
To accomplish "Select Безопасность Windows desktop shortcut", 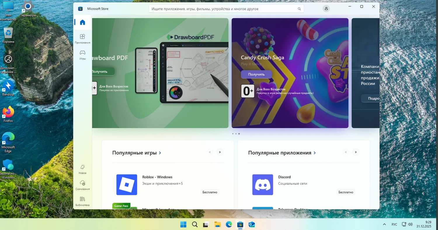I will 8,169.
